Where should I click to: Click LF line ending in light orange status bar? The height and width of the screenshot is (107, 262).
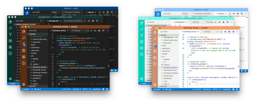tap(220, 89)
